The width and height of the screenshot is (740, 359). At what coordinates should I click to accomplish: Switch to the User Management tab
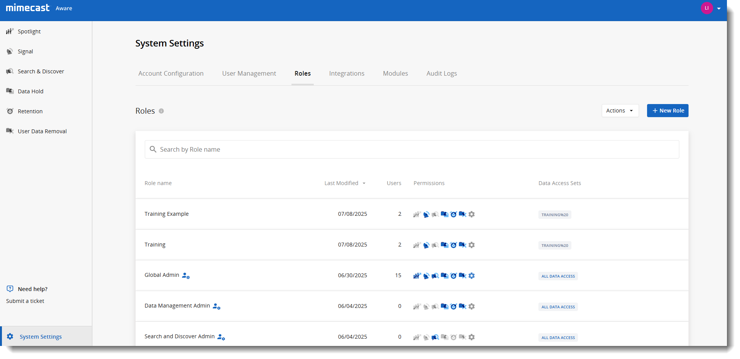[249, 73]
